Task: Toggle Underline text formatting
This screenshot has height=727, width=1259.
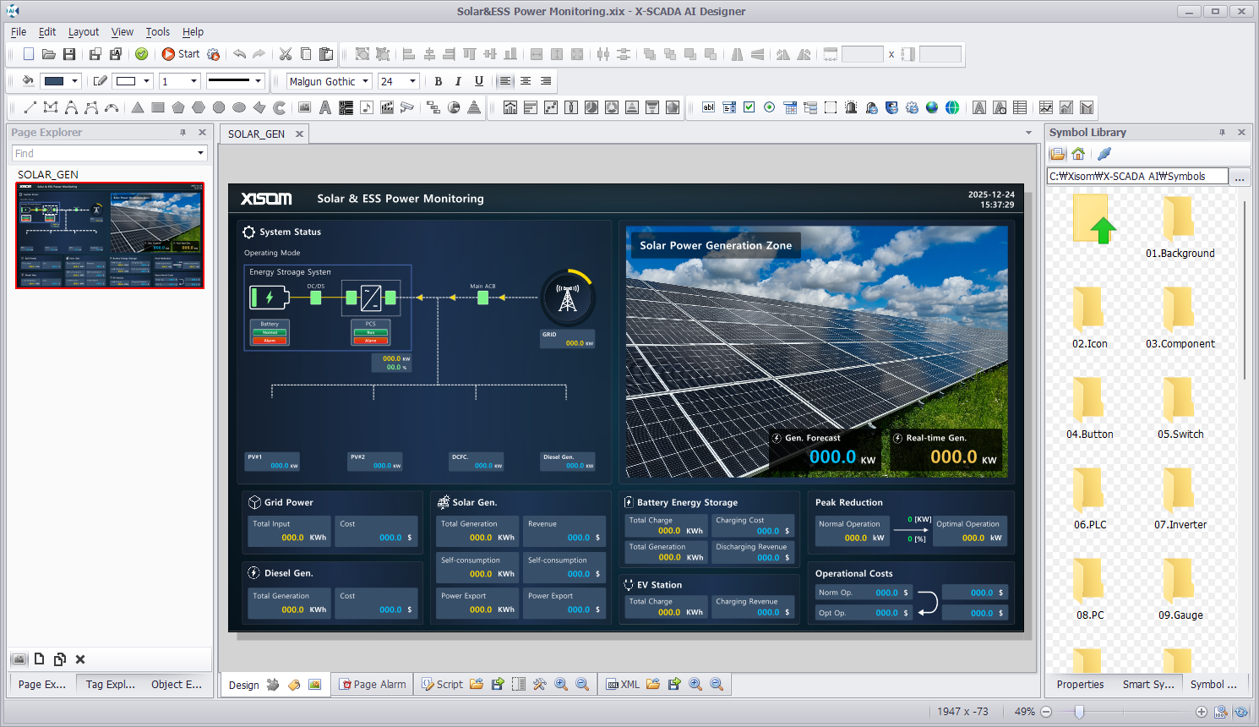Action: pyautogui.click(x=479, y=81)
